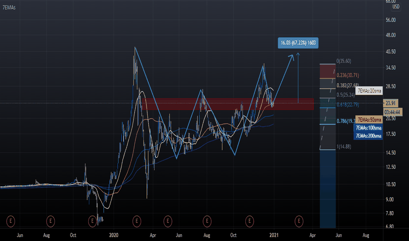Click the 56.00 price axis label
This screenshot has width=409, height=241.
click(x=391, y=20)
